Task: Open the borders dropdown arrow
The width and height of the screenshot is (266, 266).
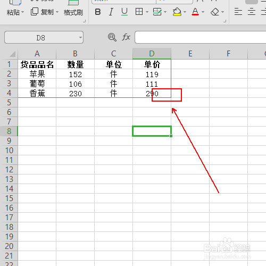Action: pyautogui.click(x=147, y=12)
